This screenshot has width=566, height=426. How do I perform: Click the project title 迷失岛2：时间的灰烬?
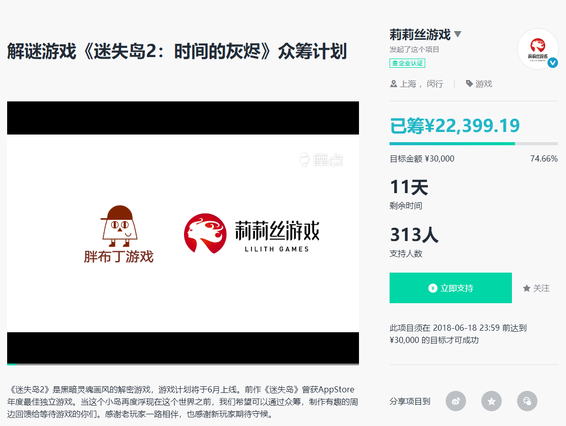[x=177, y=51]
